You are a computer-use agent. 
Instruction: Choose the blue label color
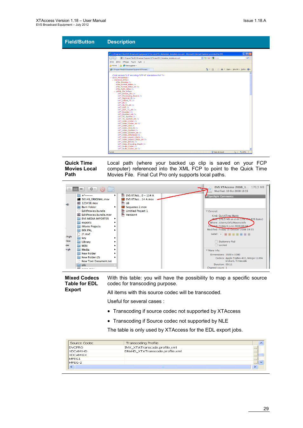pos(241,234)
